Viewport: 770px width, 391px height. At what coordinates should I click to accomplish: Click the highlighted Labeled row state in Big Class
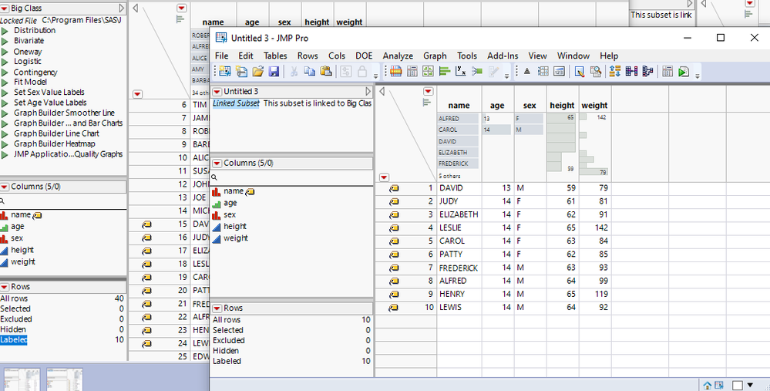[x=14, y=340]
